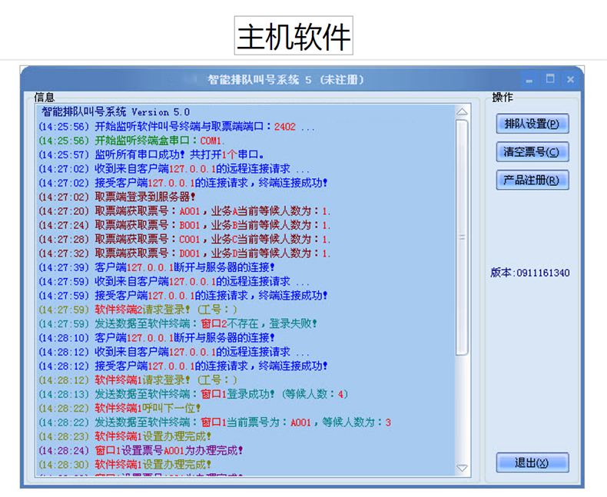Open the 排队设置(P) queue settings
The width and height of the screenshot is (607, 497).
(x=532, y=123)
